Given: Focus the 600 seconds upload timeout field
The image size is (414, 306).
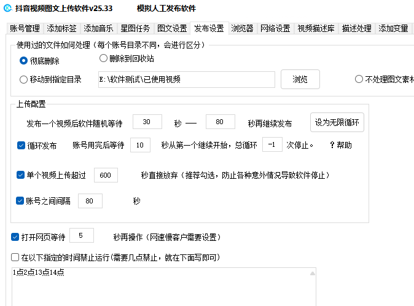Looking at the screenshot, I should pyautogui.click(x=106, y=175).
